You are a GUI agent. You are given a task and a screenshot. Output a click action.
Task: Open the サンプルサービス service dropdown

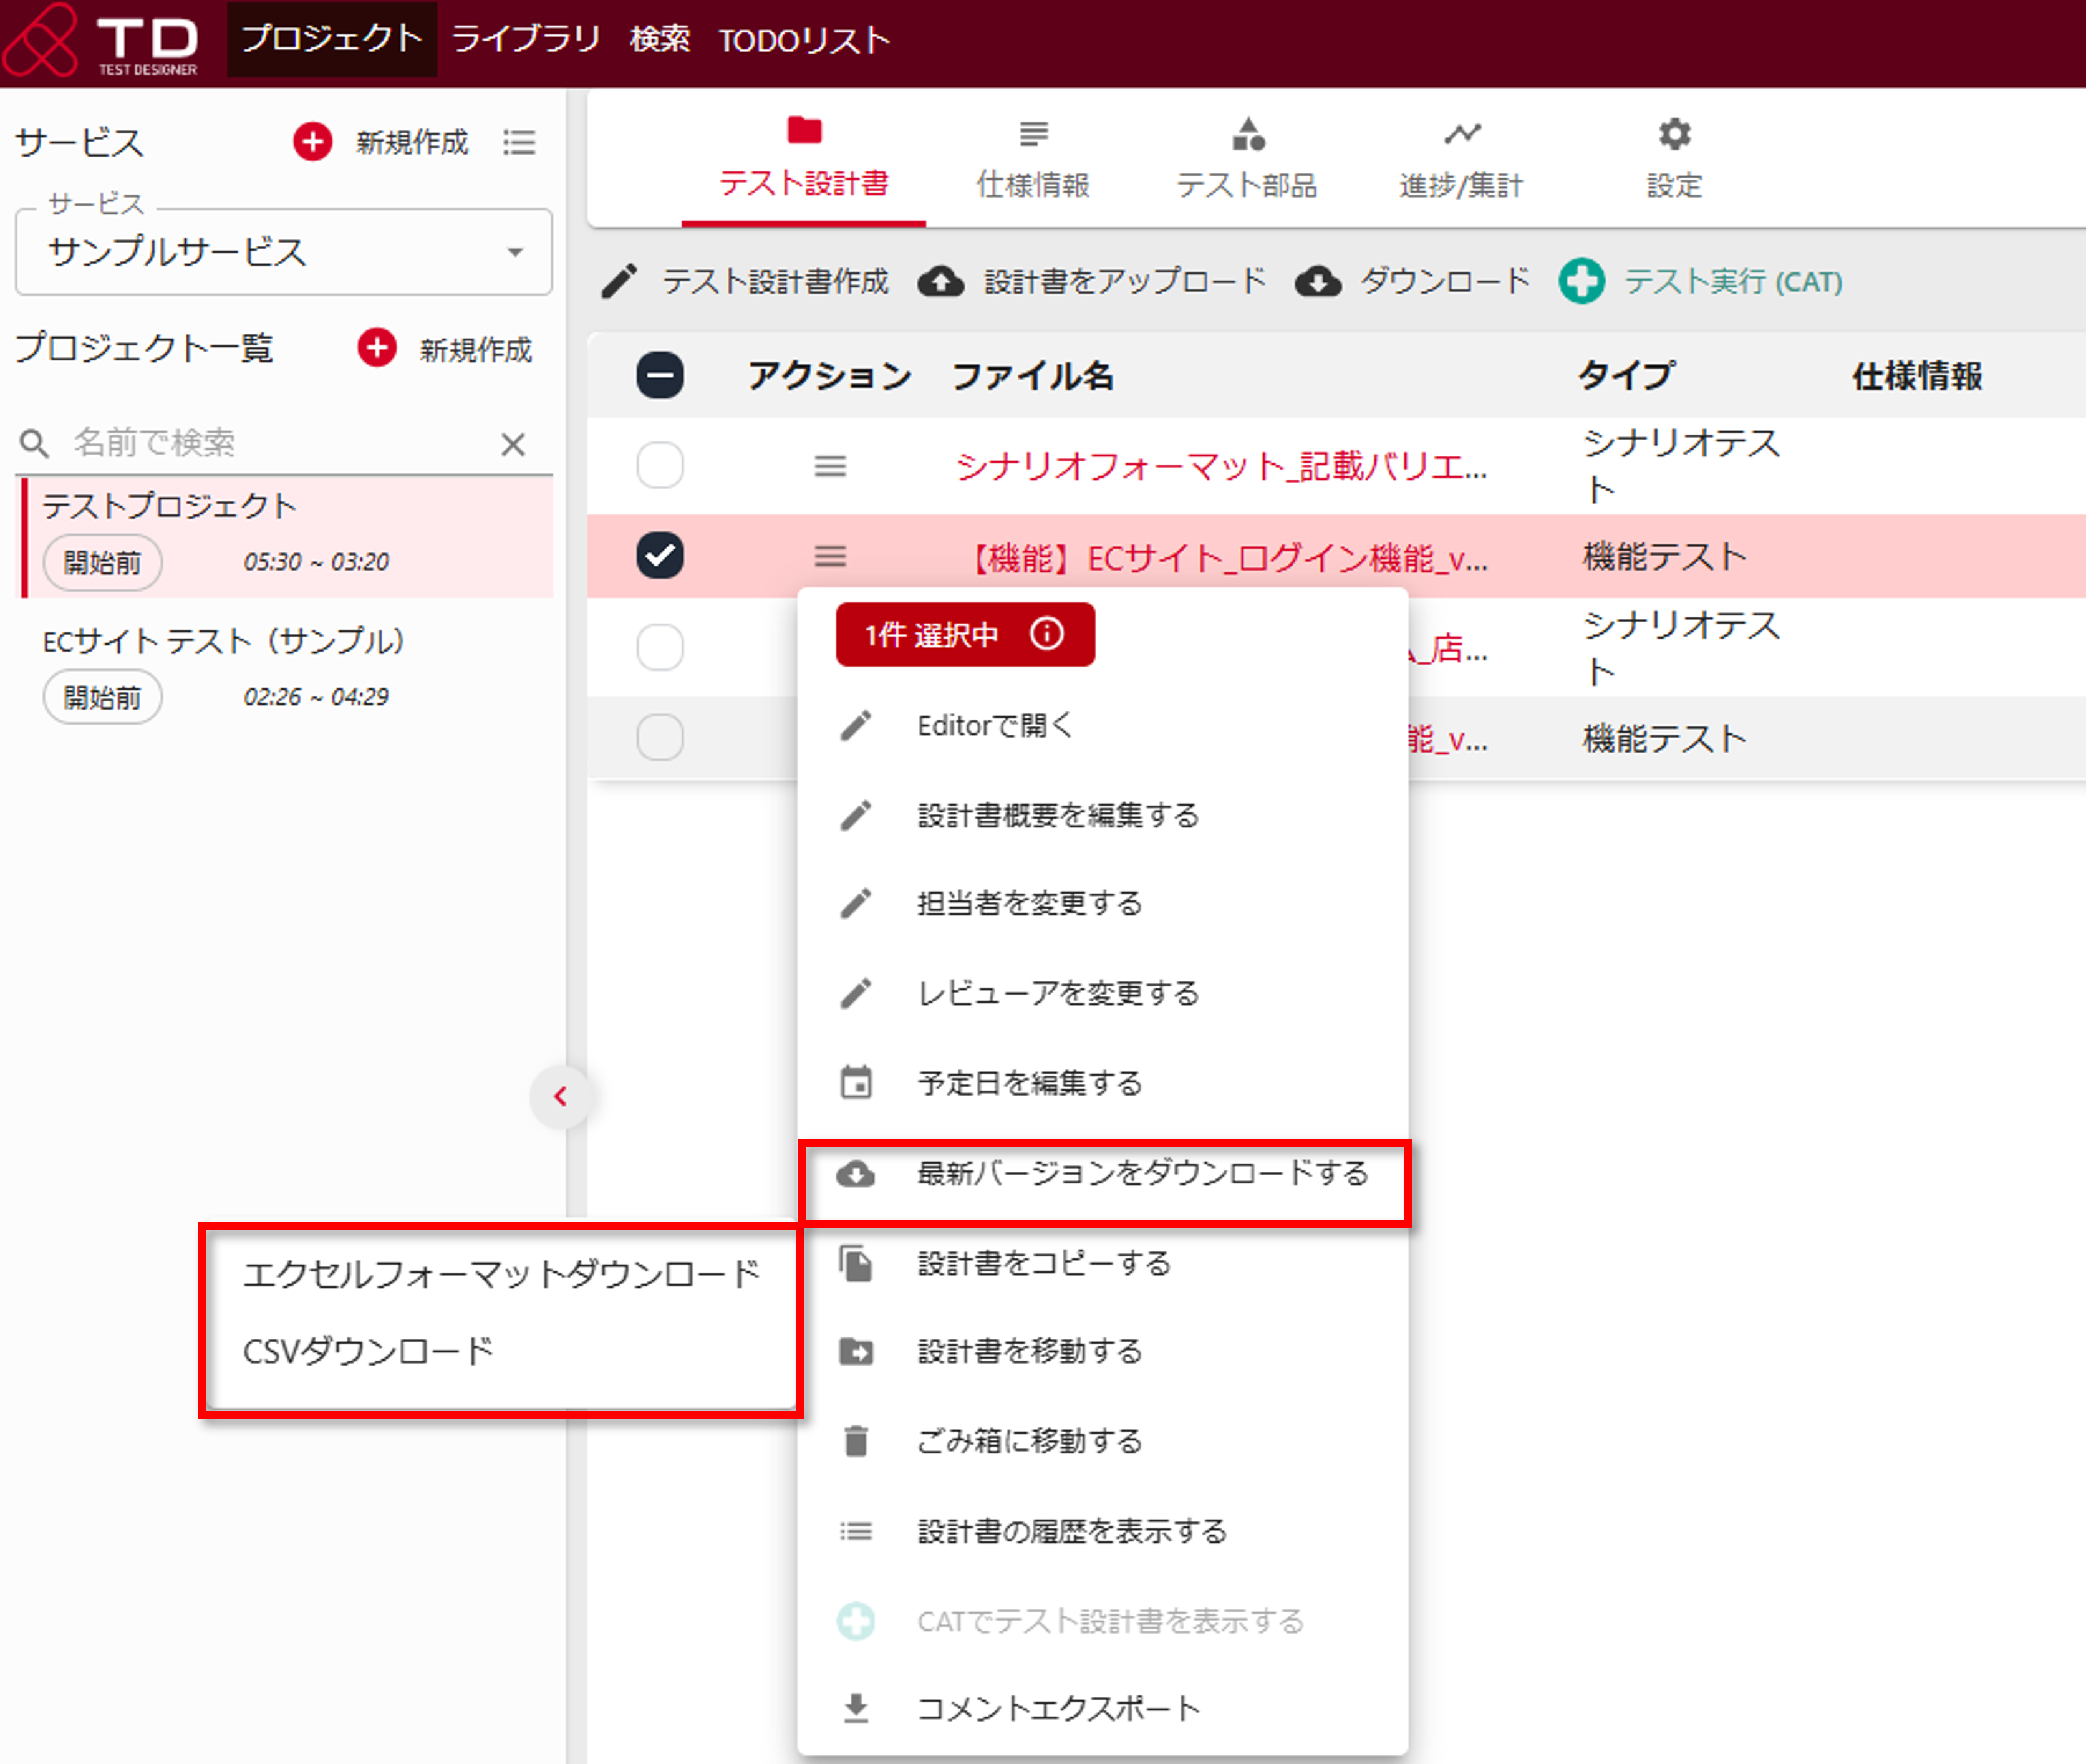pyautogui.click(x=284, y=252)
